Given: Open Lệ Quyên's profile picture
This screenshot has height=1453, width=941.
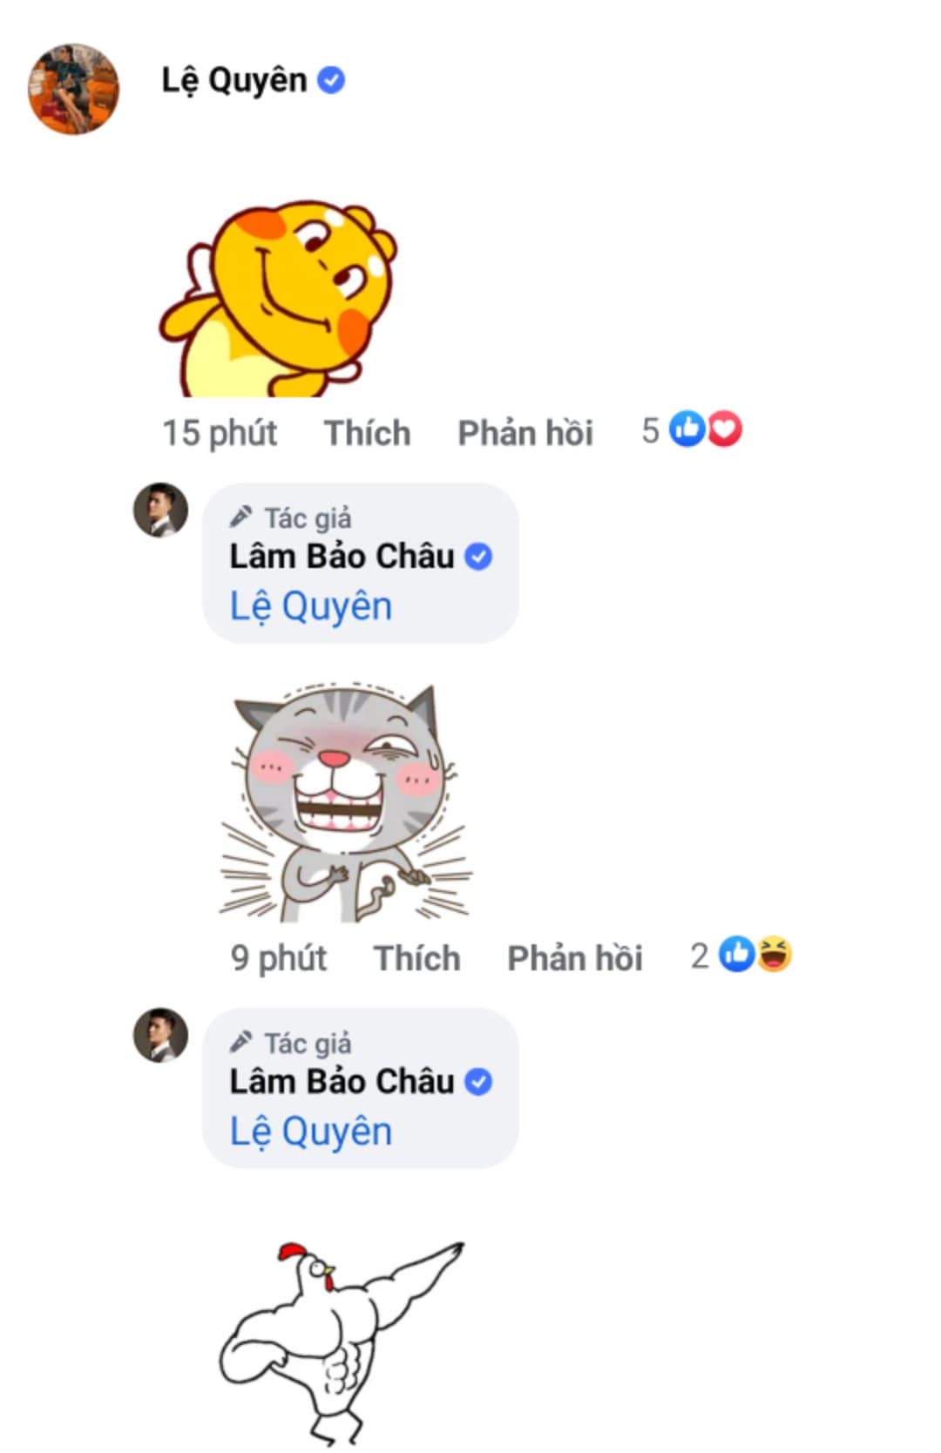Looking at the screenshot, I should (x=73, y=89).
